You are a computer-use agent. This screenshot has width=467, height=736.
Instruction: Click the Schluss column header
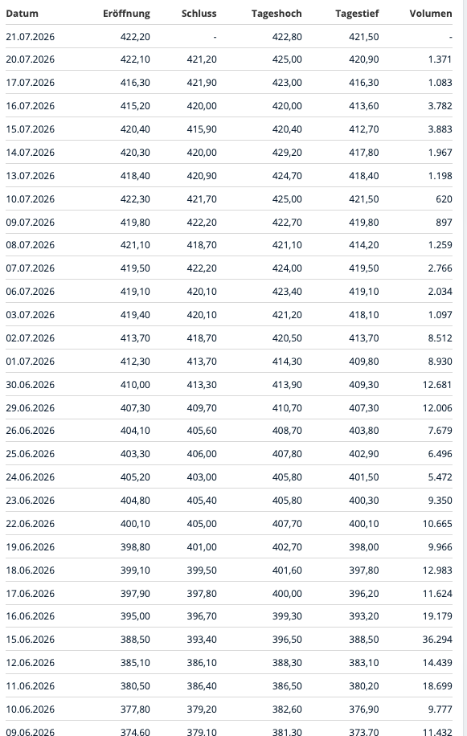point(199,14)
